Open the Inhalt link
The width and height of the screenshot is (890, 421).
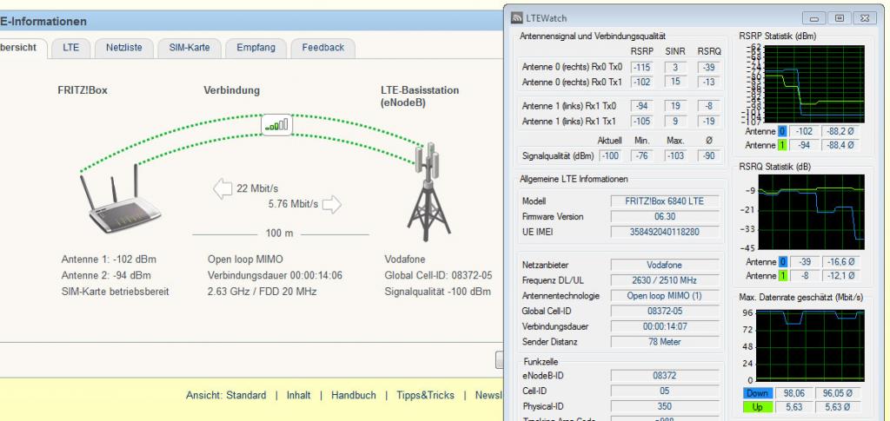(299, 396)
